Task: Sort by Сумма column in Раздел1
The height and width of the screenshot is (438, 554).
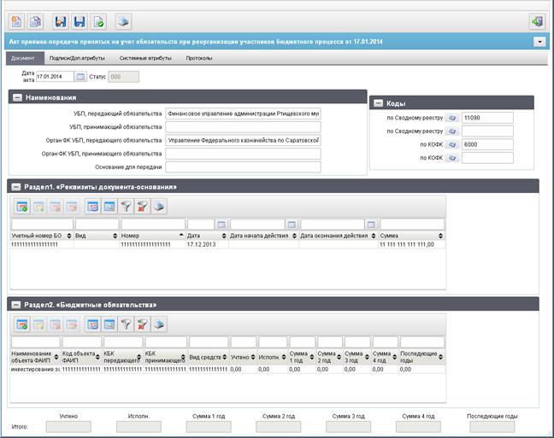Action: 411,236
